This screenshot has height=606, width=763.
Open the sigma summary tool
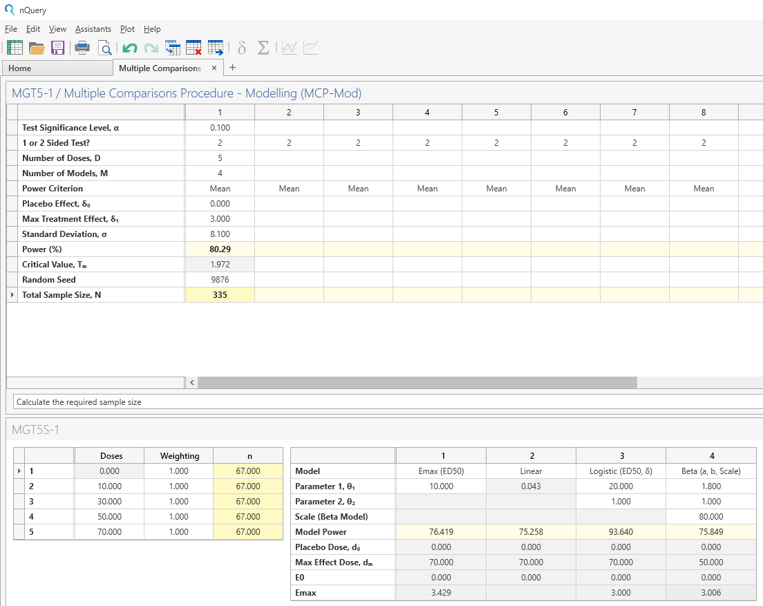coord(263,47)
